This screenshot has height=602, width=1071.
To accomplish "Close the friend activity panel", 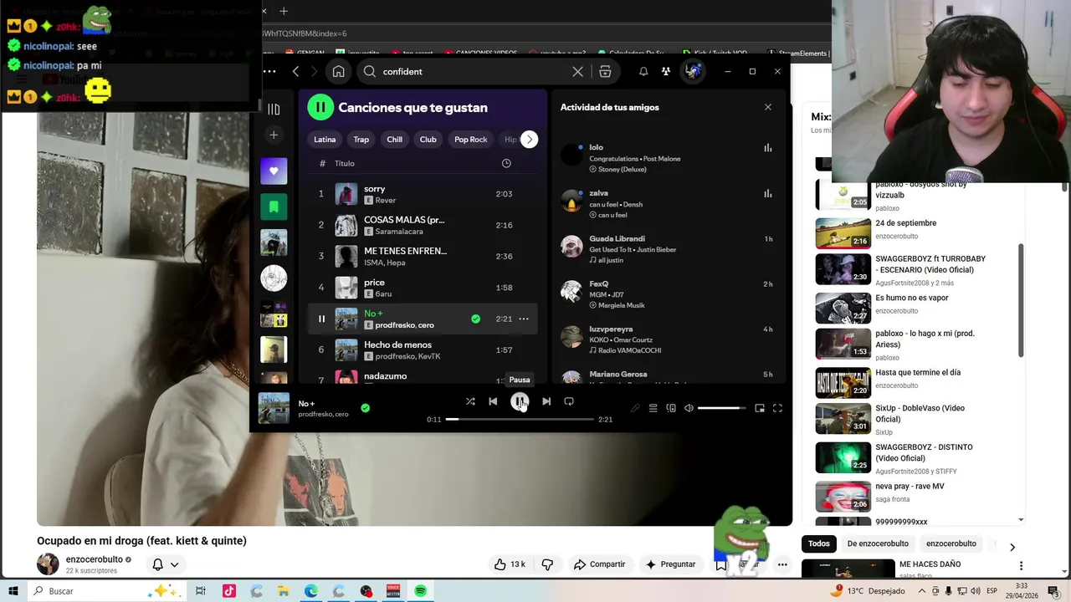I will pyautogui.click(x=768, y=107).
